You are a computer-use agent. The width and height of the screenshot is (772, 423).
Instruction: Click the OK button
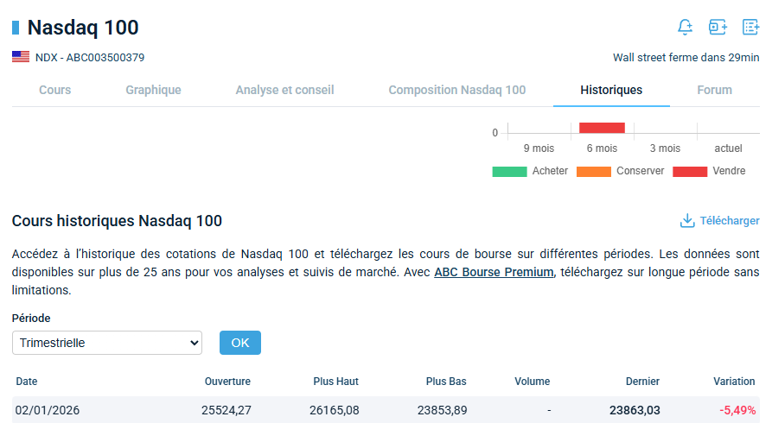(240, 343)
